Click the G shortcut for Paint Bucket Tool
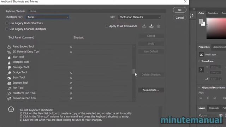The image size is (226, 127). pos(71,47)
